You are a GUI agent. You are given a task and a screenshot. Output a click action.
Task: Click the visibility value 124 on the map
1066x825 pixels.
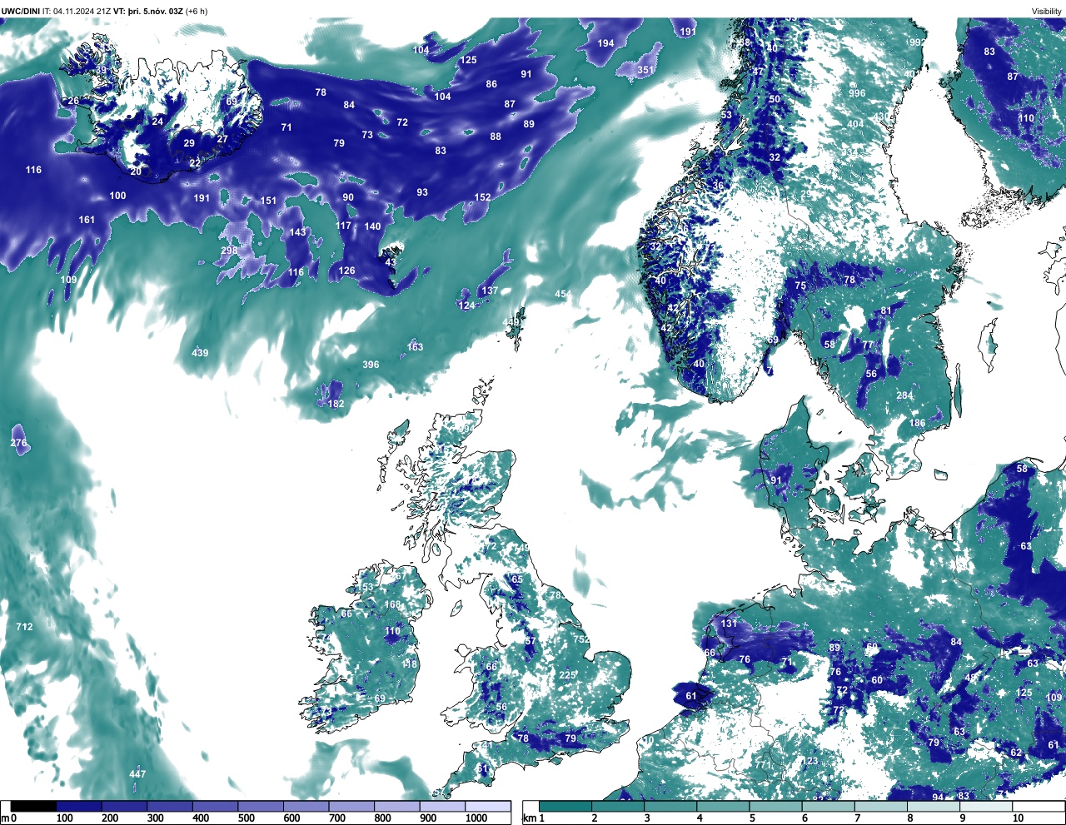point(466,306)
